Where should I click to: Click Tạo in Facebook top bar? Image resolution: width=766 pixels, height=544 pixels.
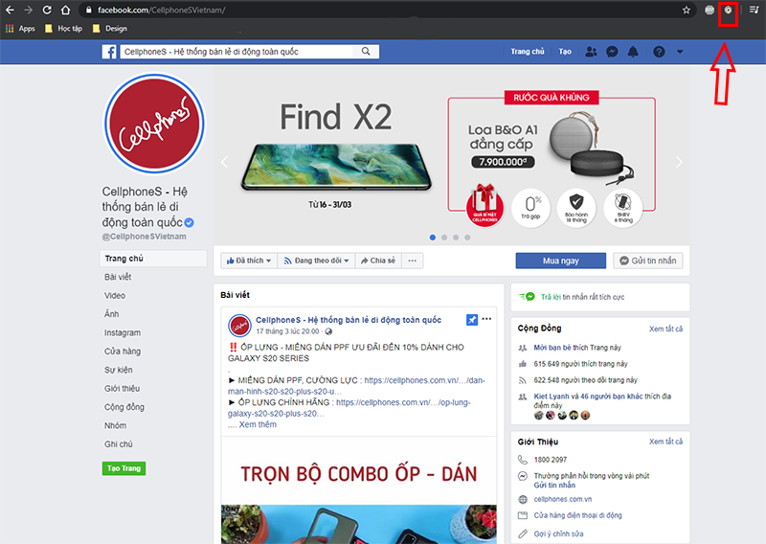[565, 52]
